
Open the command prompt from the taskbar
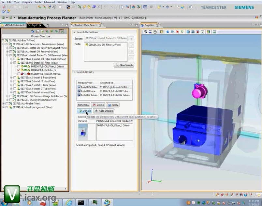81,202
